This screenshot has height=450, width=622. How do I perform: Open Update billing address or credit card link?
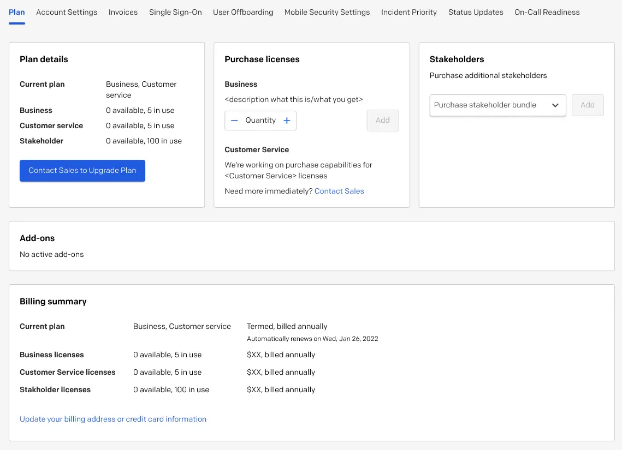(113, 419)
